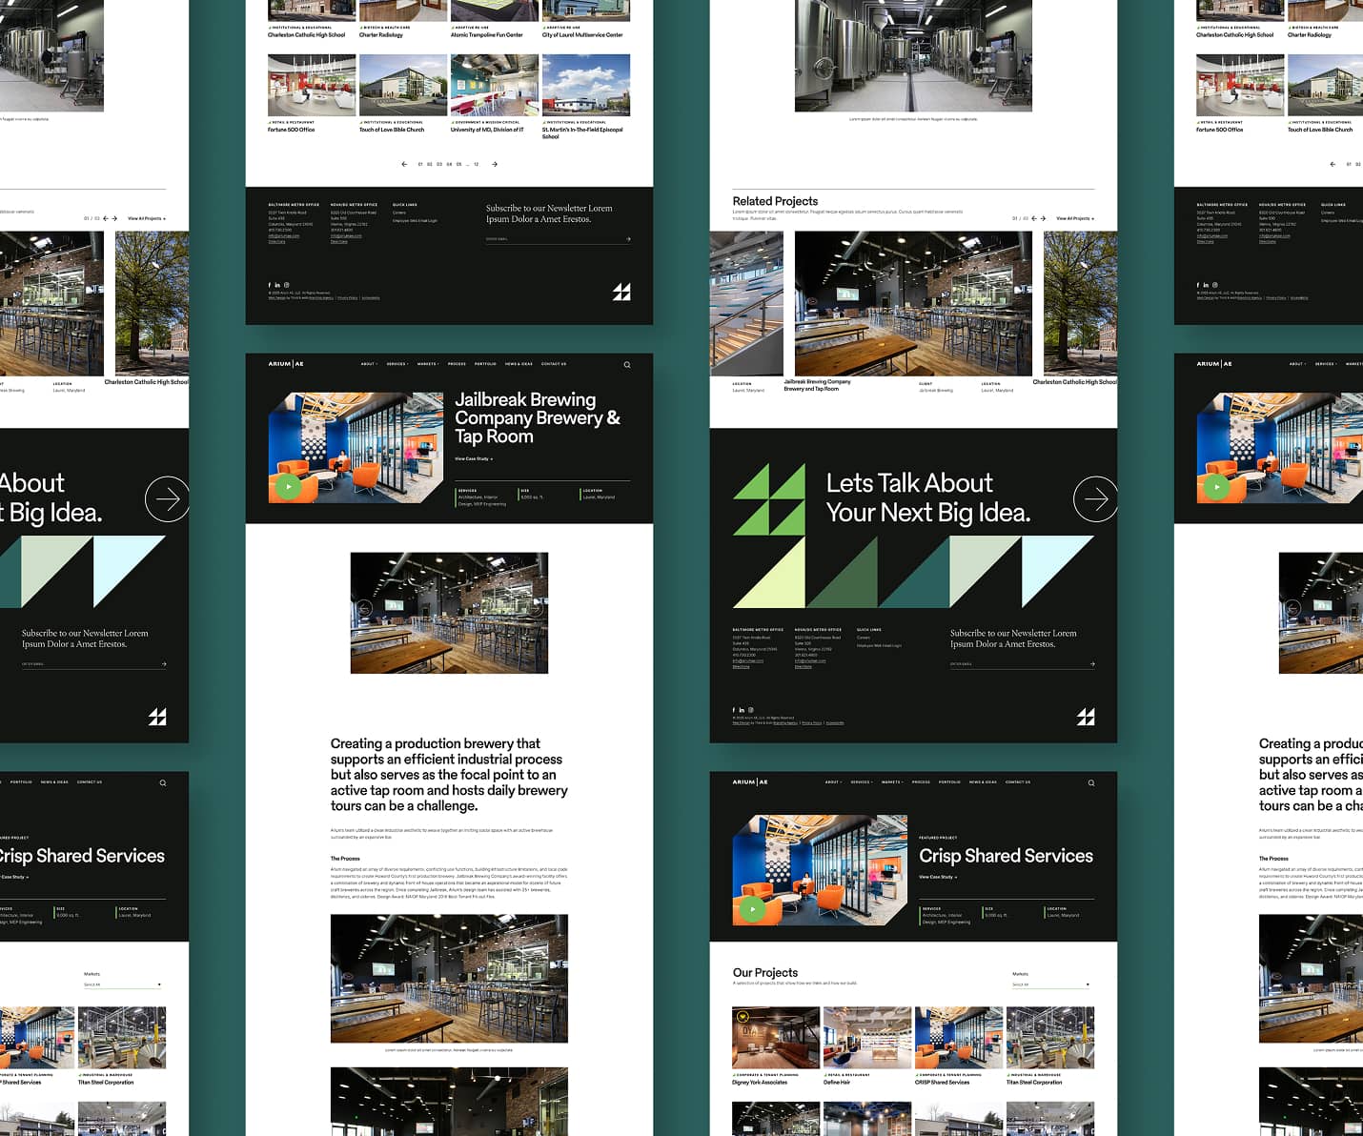Click the Facebook icon in the footer
This screenshot has width=1363, height=1136.
(x=734, y=709)
